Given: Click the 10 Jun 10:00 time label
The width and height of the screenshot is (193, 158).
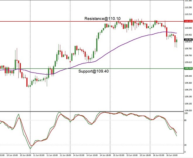Looking at the screenshot, I should point(12,155).
